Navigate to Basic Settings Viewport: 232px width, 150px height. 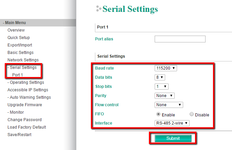pos(20,53)
